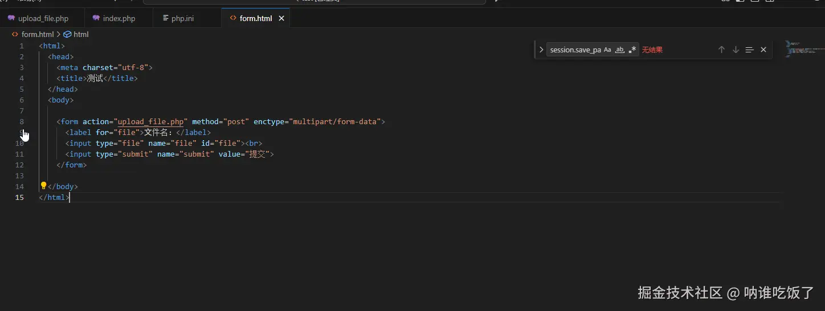The width and height of the screenshot is (825, 311).
Task: Switch to the index.php tab
Action: point(119,18)
